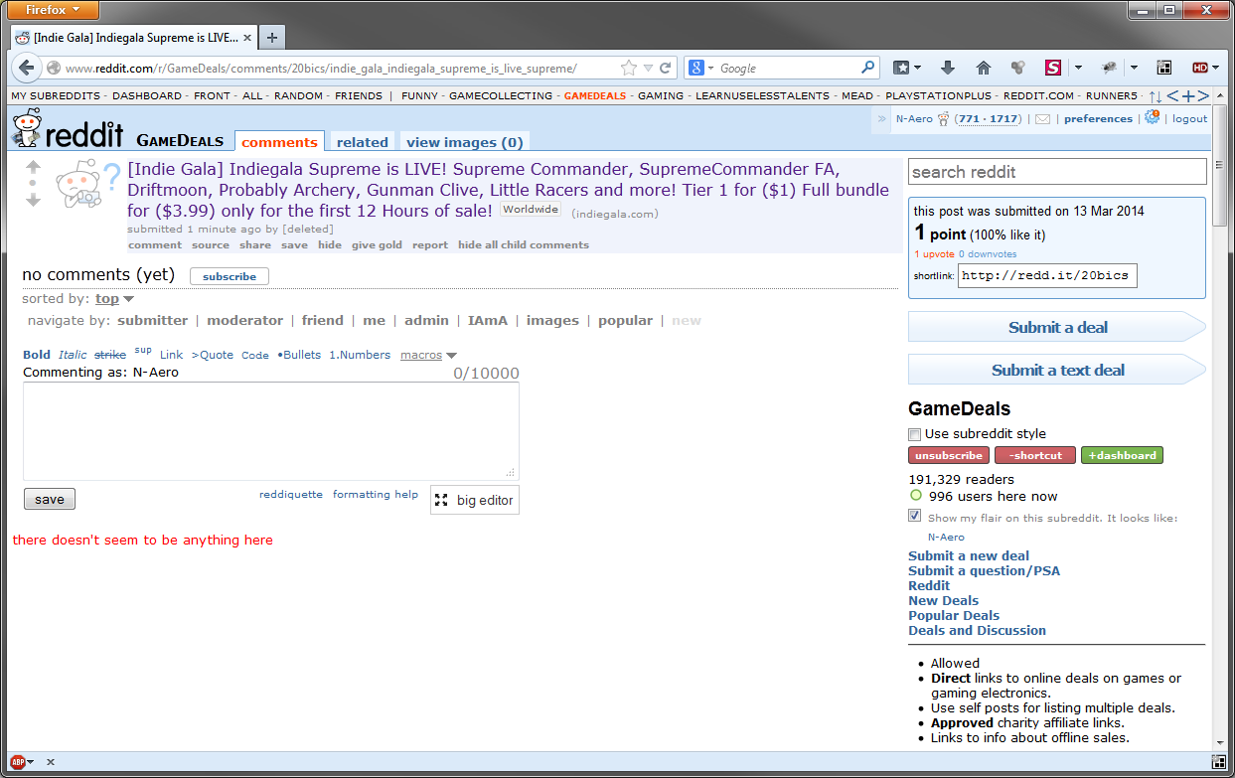Viewport: 1235px width, 778px height.
Task: Click the double-chevron beside the username
Action: (x=881, y=119)
